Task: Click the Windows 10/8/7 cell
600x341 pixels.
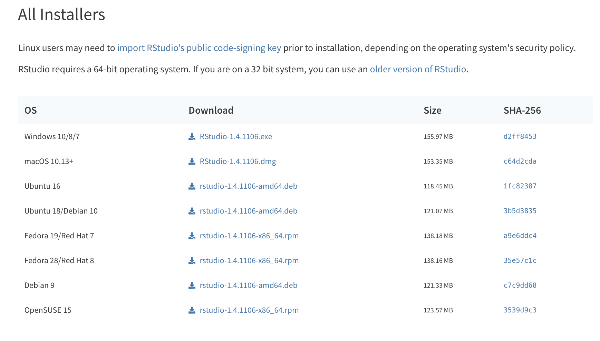Action: 52,136
